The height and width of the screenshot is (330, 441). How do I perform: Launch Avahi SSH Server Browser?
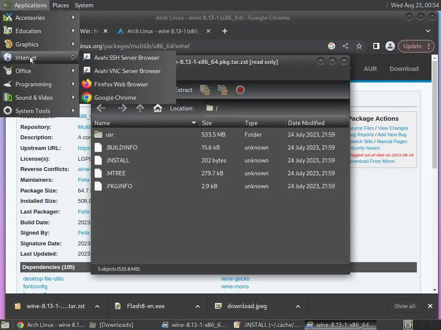click(127, 58)
